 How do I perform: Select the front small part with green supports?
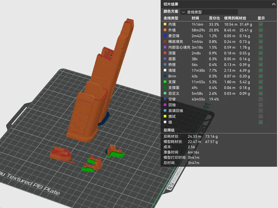[92, 164]
